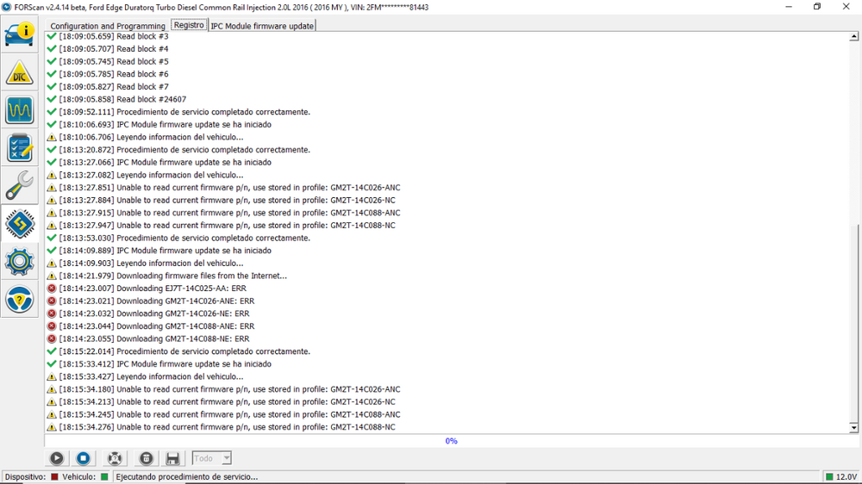The image size is (862, 484).
Task: Open the Tests checklist section
Action: pyautogui.click(x=20, y=148)
